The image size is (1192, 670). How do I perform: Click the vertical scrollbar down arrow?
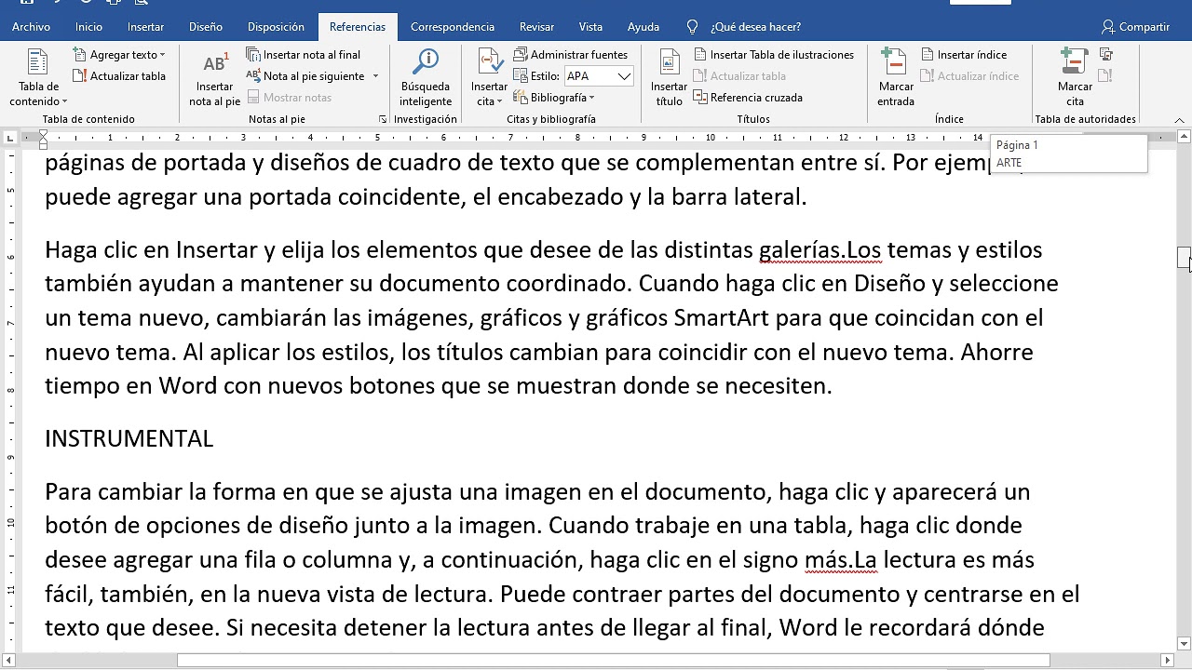click(x=1184, y=643)
